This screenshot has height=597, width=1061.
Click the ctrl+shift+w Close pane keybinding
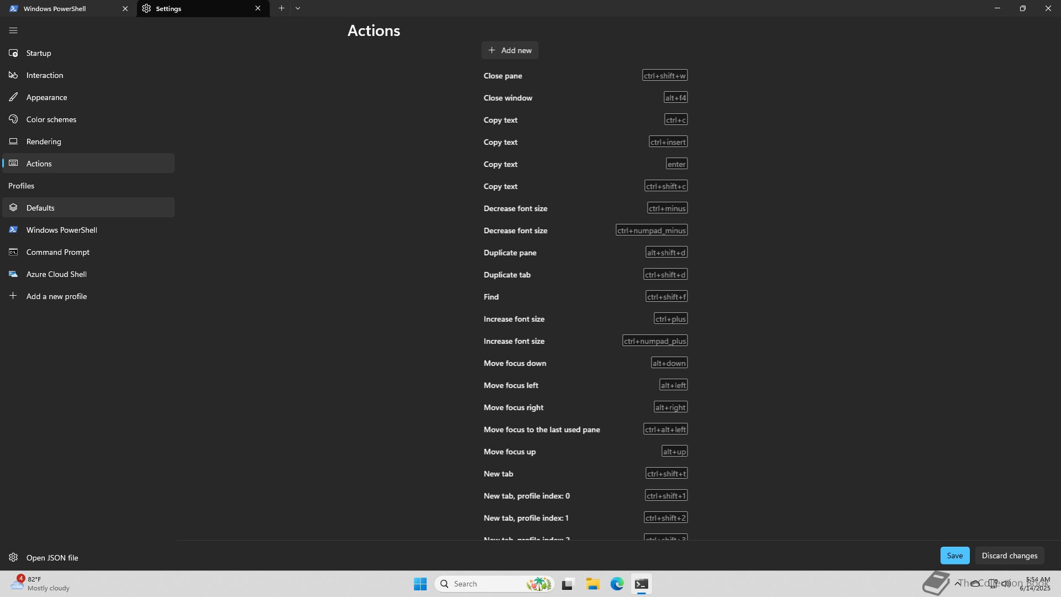(x=665, y=76)
